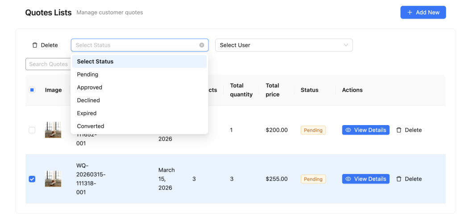Image resolution: width=457 pixels, height=215 pixels.
Task: Check the checkbox for the $200.00 quote row
Action: pos(32,130)
